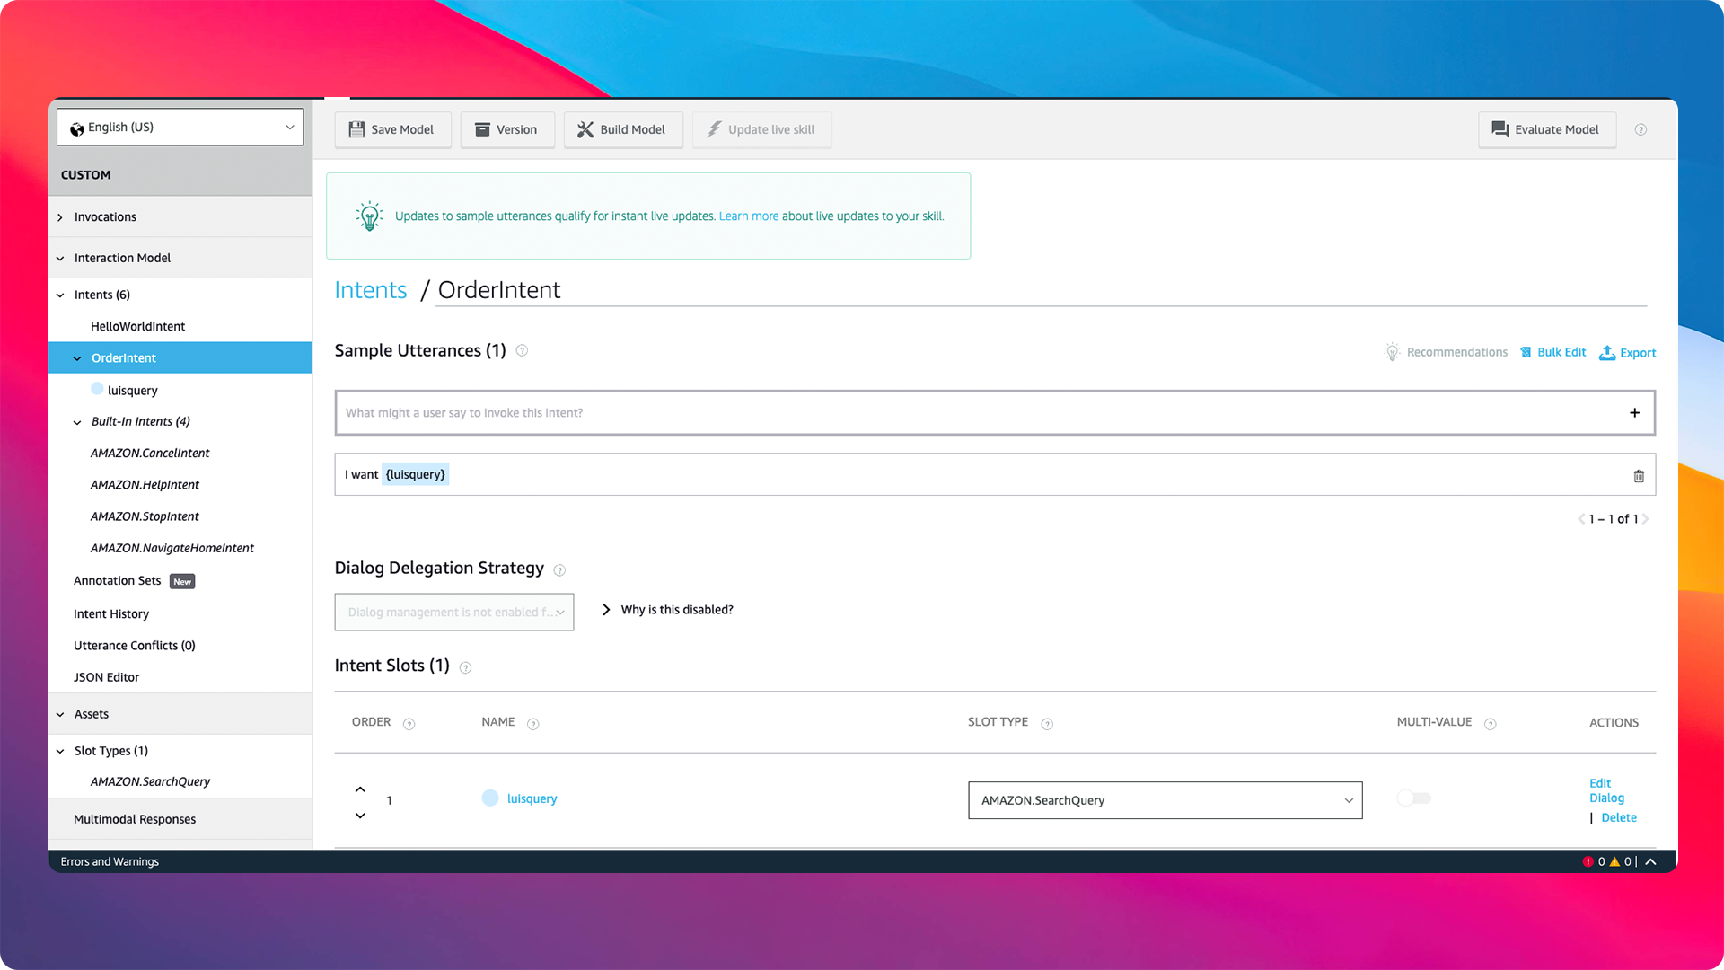This screenshot has height=970, width=1724.
Task: Enable Multi-Value for the luisquery slot
Action: click(1413, 798)
